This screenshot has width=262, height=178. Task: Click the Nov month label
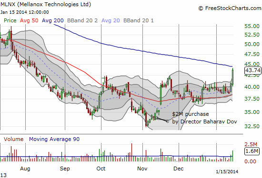coord(142,169)
